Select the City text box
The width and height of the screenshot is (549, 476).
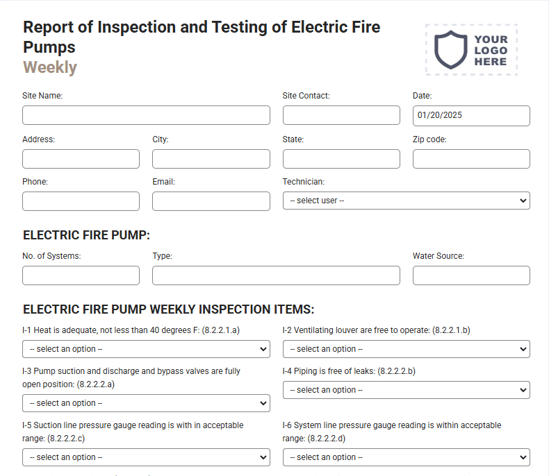(211, 159)
